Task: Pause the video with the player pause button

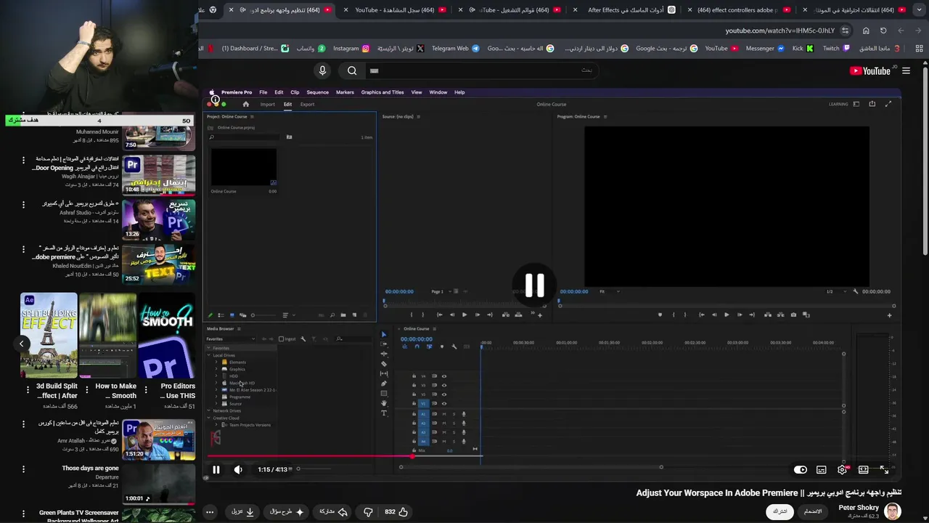Action: (216, 470)
